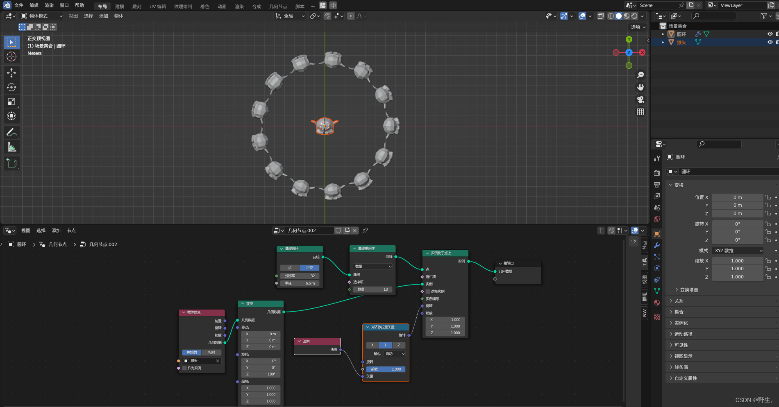The image size is (779, 407).
Task: Open the Material properties tab
Action: click(657, 303)
